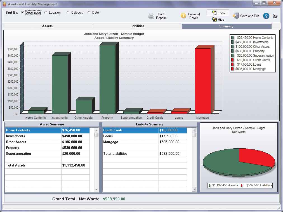Viewport: 283px width, 212px height.
Task: Click the Total Liabilities row label
Action: 115,154
